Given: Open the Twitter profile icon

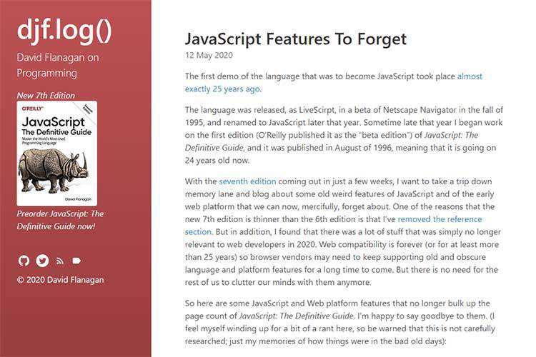Looking at the screenshot, I should tap(42, 261).
